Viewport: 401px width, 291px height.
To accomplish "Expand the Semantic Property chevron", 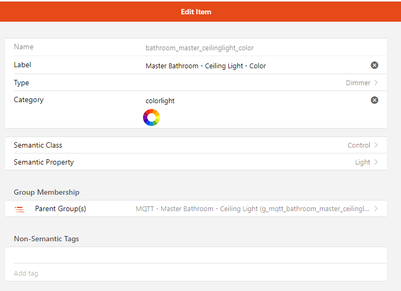I will coord(376,162).
